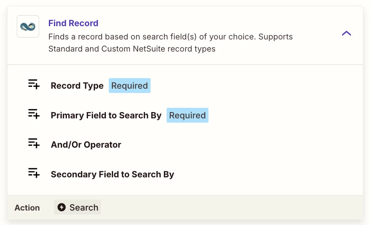Select the Record Type field label
Viewport: 370px width, 225px height.
[77, 86]
